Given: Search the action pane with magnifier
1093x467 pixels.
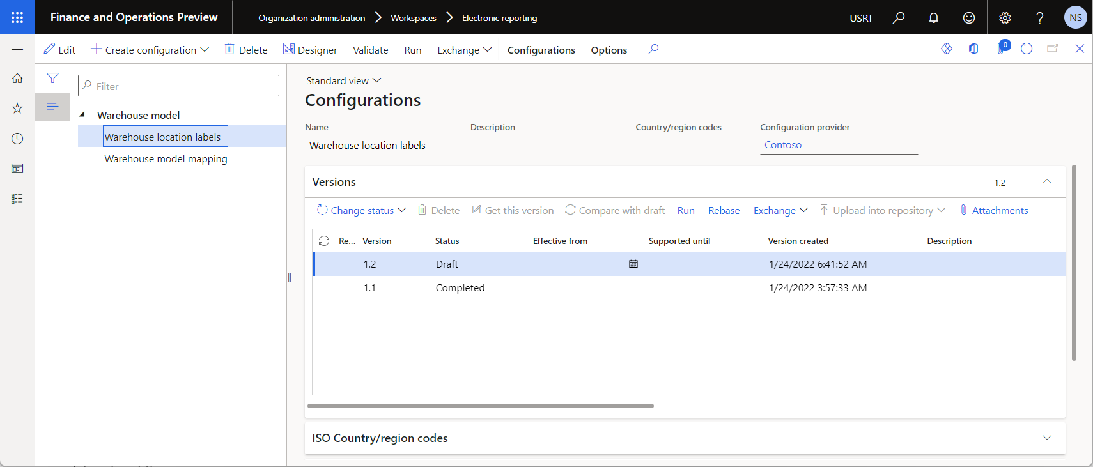Looking at the screenshot, I should click(x=653, y=49).
